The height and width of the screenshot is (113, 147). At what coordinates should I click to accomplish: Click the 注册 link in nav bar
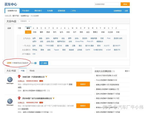(126, 11)
